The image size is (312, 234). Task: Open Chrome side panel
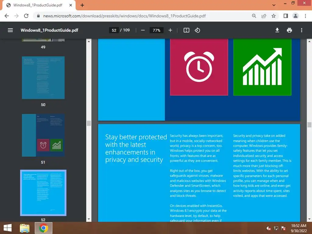pyautogui.click(x=286, y=16)
